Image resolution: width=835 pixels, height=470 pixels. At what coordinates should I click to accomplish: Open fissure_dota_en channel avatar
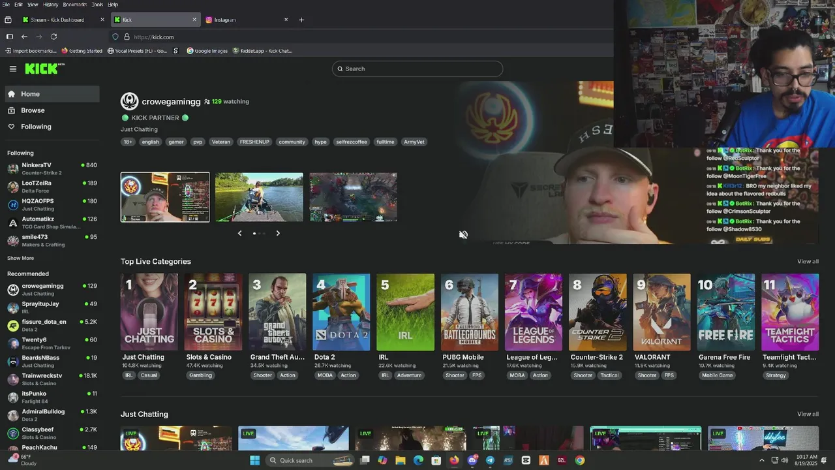click(x=13, y=325)
